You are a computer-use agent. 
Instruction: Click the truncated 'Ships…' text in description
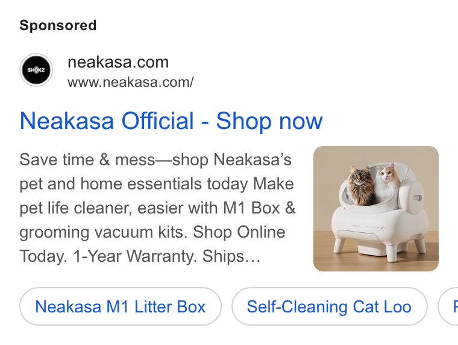pyautogui.click(x=231, y=256)
